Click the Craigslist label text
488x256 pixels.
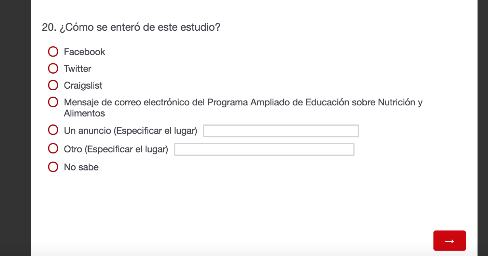(83, 85)
